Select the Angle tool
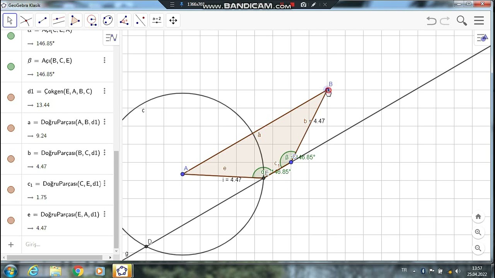The width and height of the screenshot is (495, 278). tap(124, 20)
